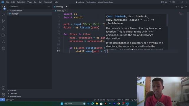Click 'import shutil' on line 2

click(73, 17)
